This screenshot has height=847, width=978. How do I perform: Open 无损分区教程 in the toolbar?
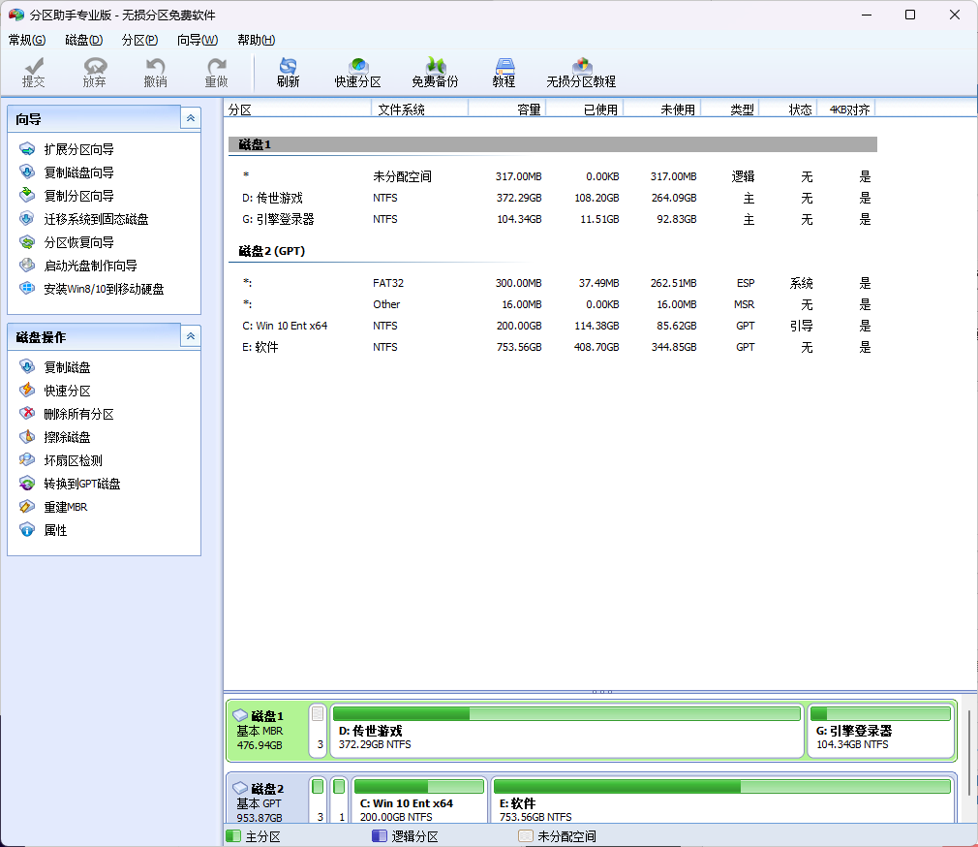pyautogui.click(x=581, y=72)
